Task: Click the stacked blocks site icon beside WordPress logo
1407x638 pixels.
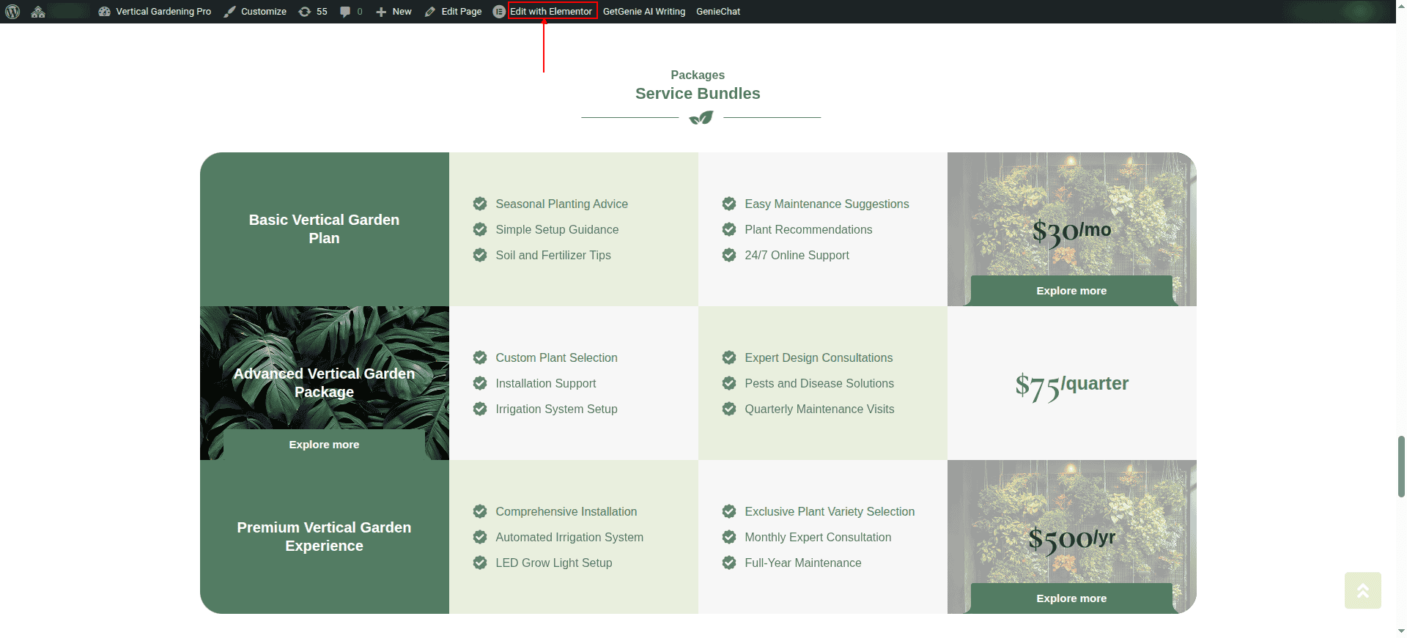Action: (38, 12)
